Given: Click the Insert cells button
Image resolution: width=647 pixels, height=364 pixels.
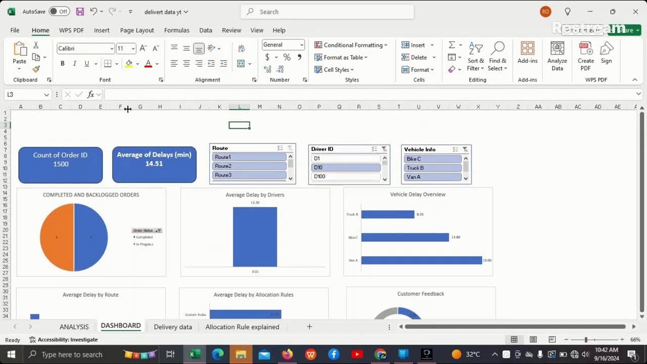Looking at the screenshot, I should pyautogui.click(x=413, y=45).
